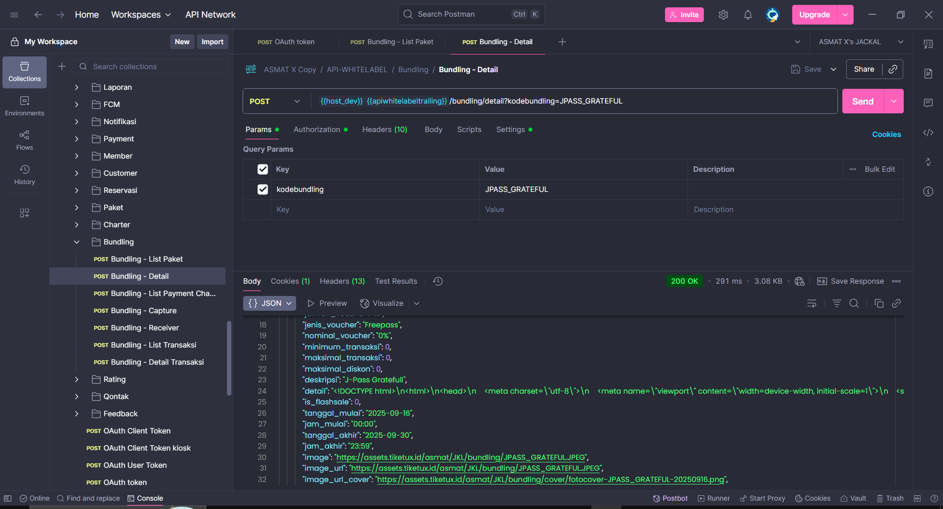Expand the Feedback folder

77,414
